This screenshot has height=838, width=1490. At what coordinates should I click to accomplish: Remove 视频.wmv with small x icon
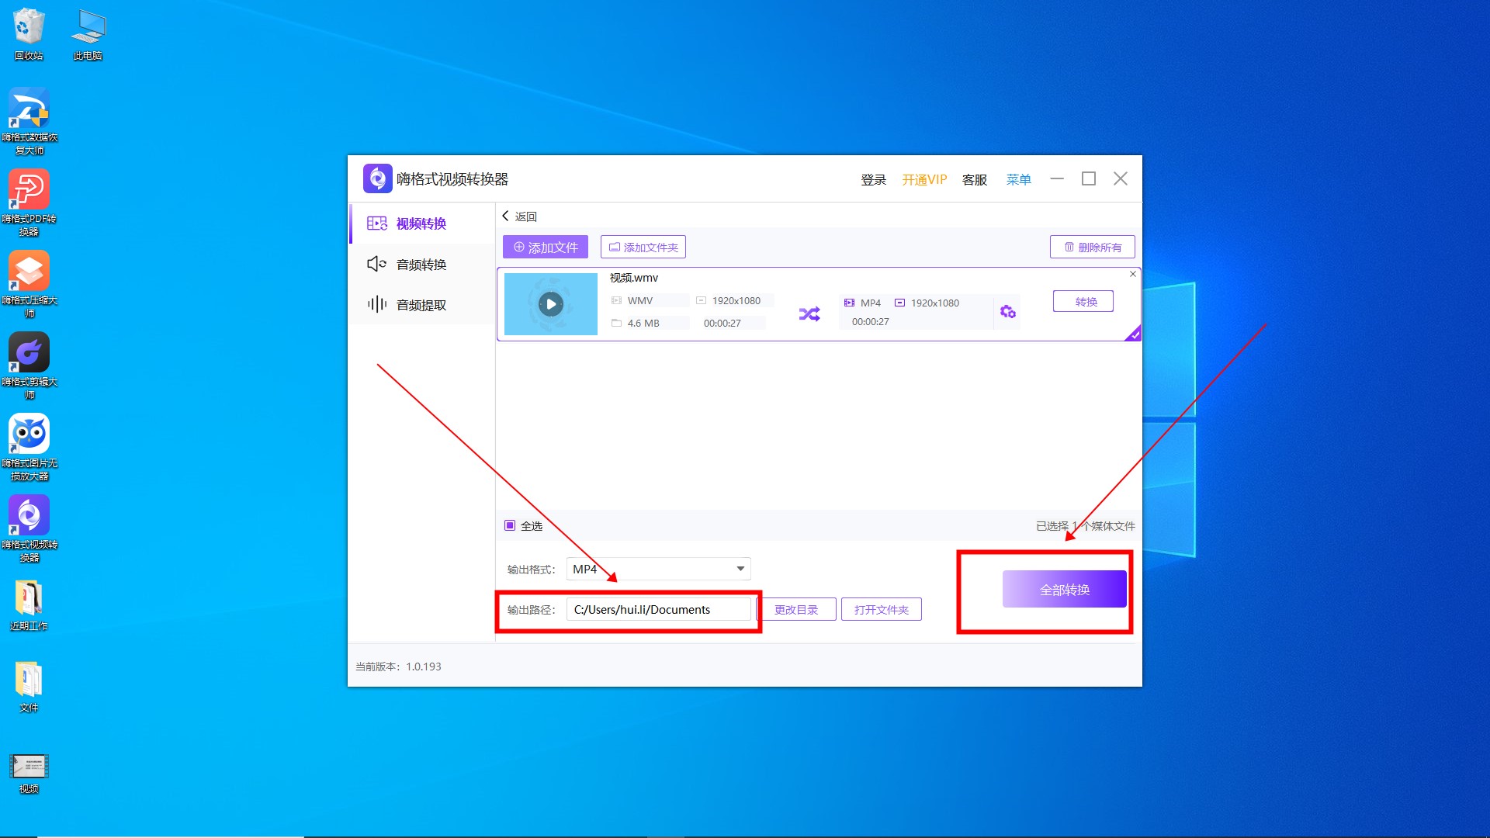(1132, 274)
